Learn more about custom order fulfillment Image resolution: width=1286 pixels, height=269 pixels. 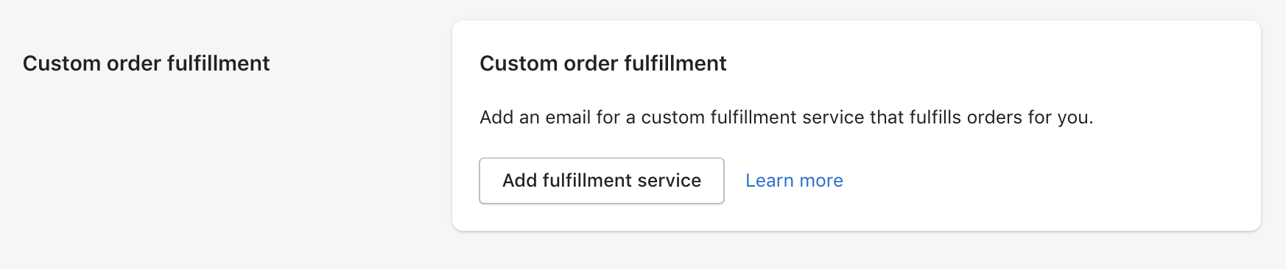[x=794, y=181]
